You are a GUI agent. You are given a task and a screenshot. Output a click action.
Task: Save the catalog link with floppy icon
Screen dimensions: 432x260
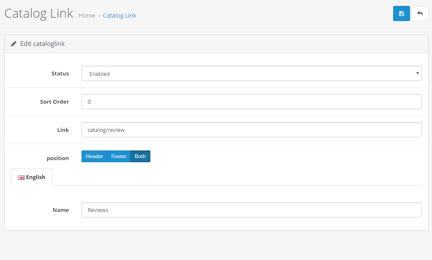[x=402, y=13]
